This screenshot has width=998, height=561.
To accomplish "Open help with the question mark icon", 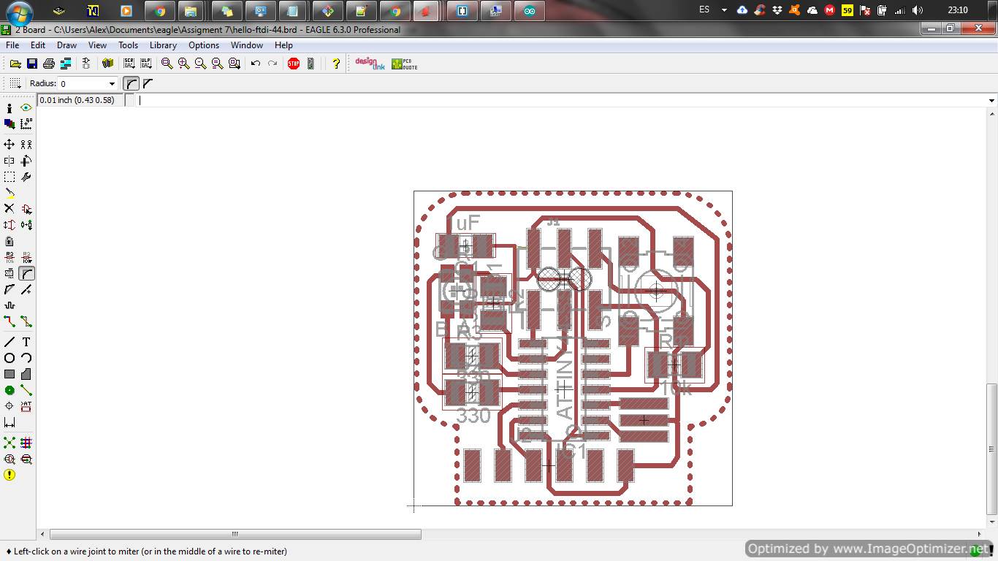I will [x=336, y=64].
